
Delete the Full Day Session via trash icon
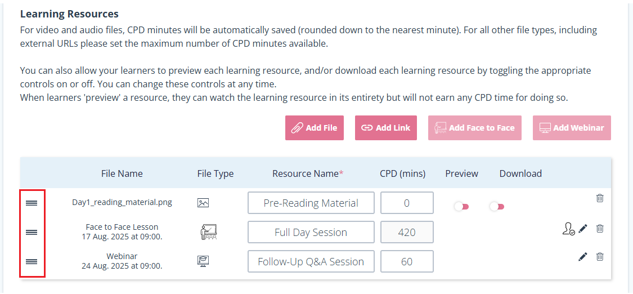pyautogui.click(x=600, y=229)
